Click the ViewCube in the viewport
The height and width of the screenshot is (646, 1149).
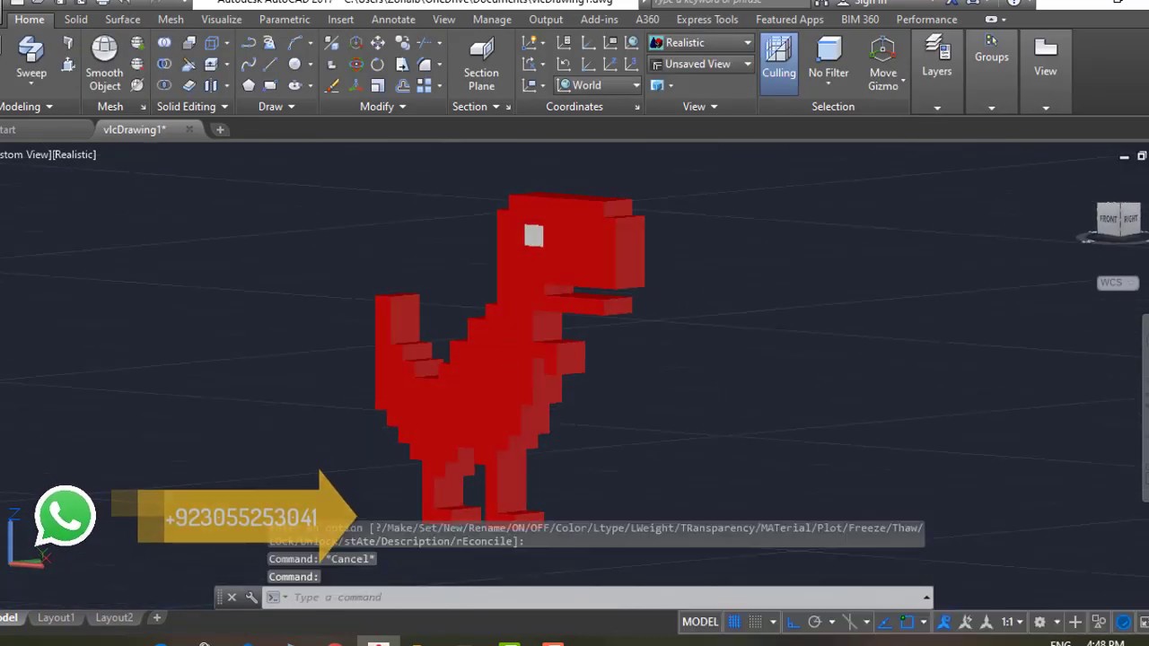coord(1118,219)
